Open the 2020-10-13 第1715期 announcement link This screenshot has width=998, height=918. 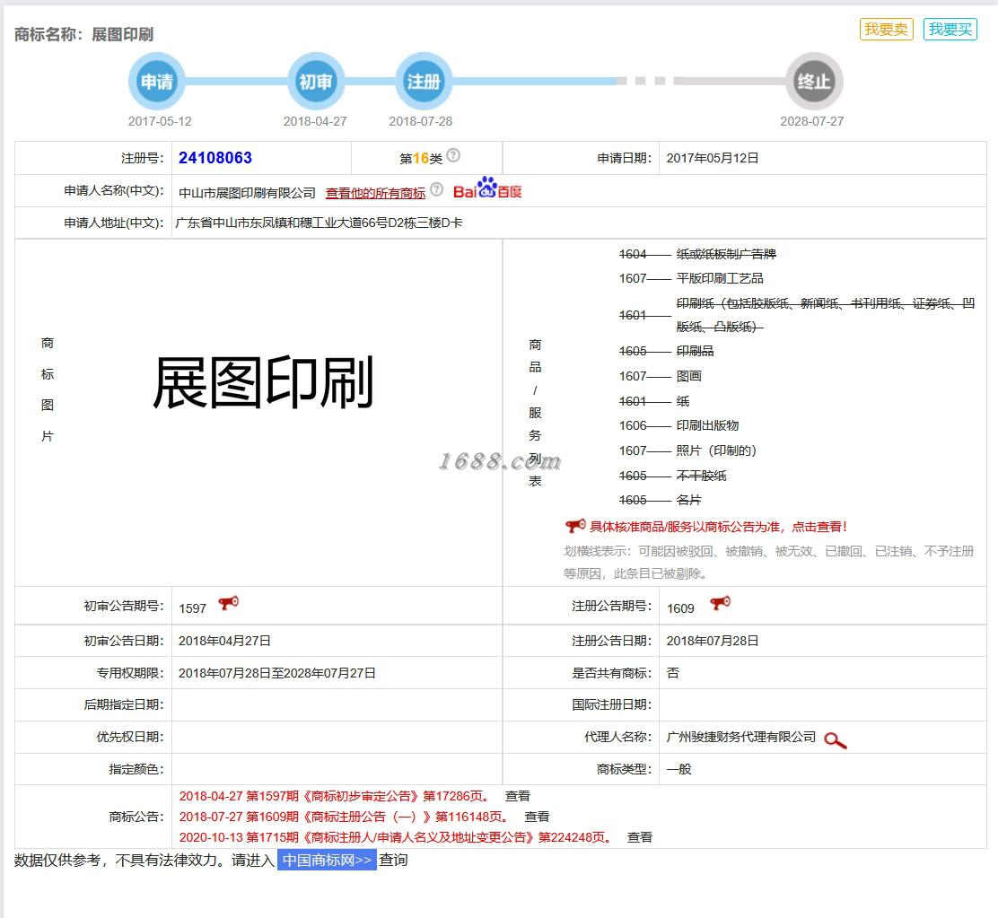[x=396, y=837]
